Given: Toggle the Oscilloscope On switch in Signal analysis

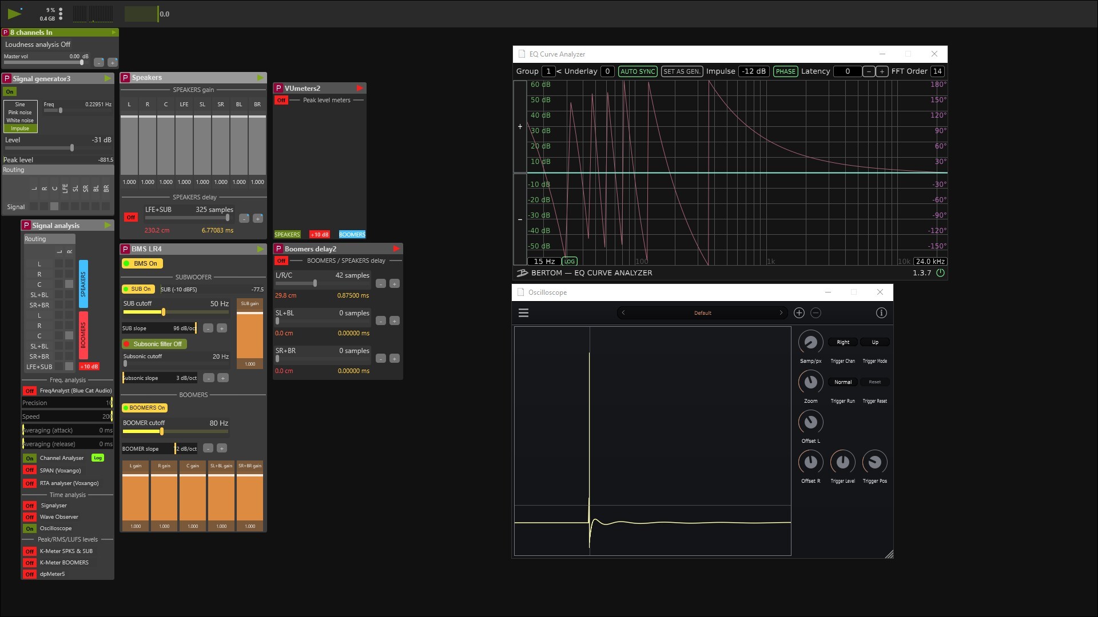Looking at the screenshot, I should point(30,528).
